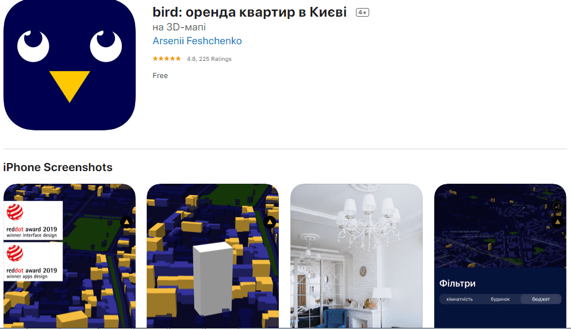
Task: Open second screenshot with white building
Action: [213, 256]
